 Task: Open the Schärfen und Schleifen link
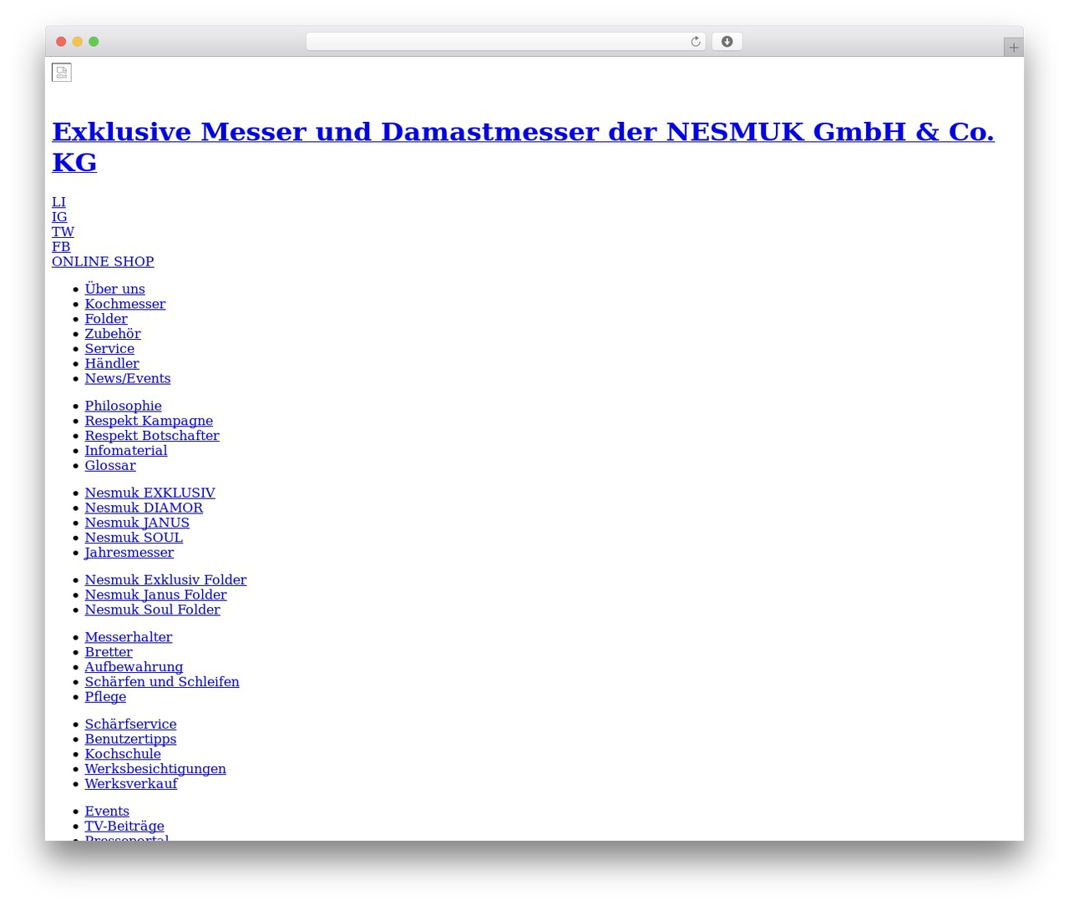point(162,683)
